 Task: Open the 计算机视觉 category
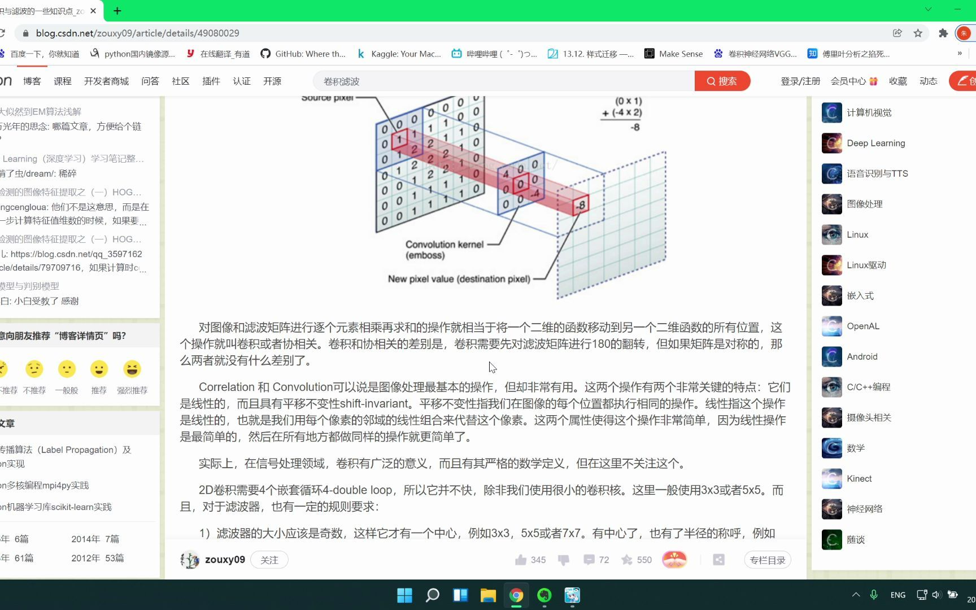click(x=869, y=112)
